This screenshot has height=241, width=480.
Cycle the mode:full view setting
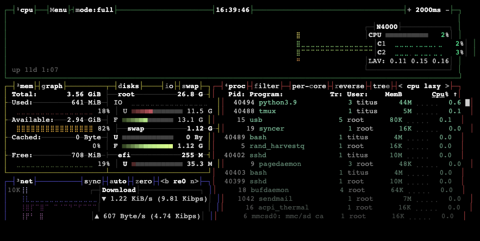tap(94, 10)
